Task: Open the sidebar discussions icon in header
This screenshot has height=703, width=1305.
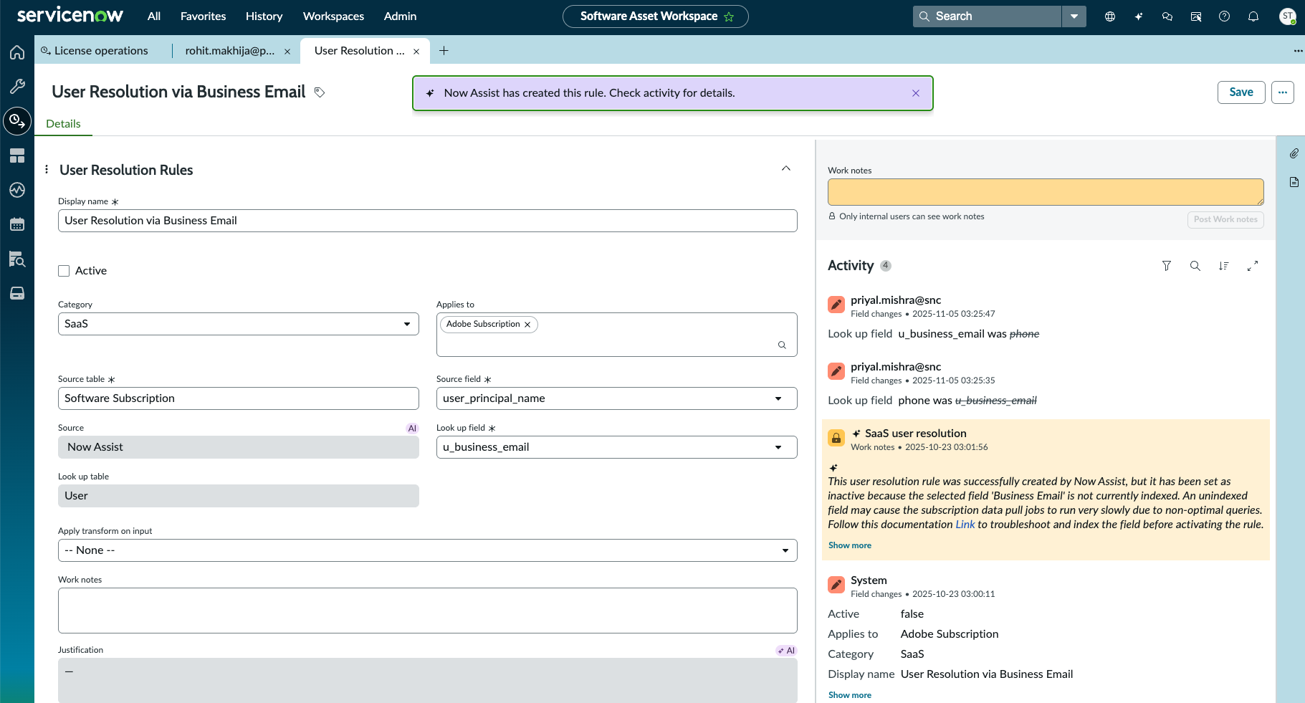Action: click(x=1196, y=16)
